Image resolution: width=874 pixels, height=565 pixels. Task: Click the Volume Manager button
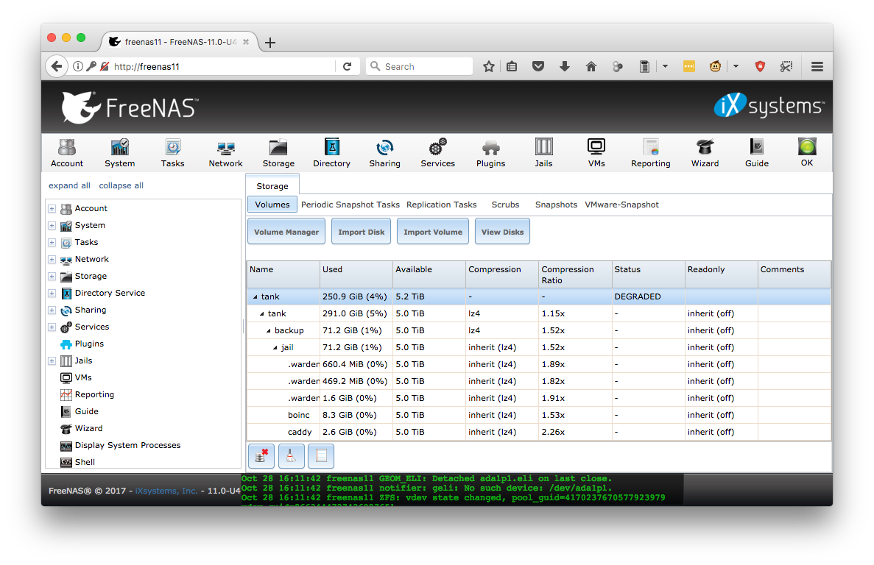(x=286, y=232)
